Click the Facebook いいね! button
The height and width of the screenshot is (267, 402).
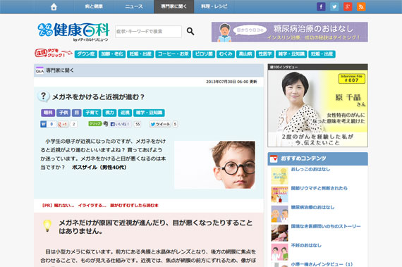(120, 124)
